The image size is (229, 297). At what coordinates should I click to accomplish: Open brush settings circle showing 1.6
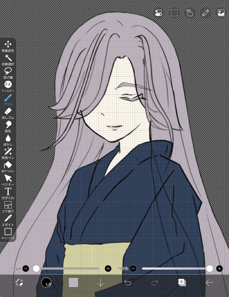(x=46, y=283)
